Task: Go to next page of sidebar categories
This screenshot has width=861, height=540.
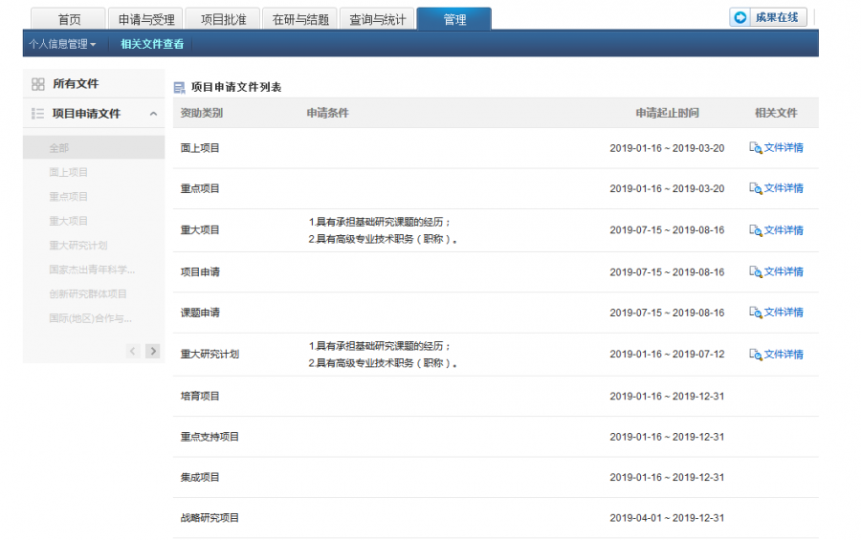Action: pyautogui.click(x=153, y=351)
